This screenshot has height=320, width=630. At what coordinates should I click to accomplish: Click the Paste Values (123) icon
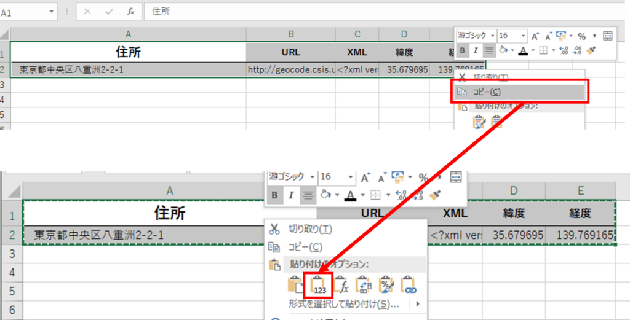coord(318,284)
